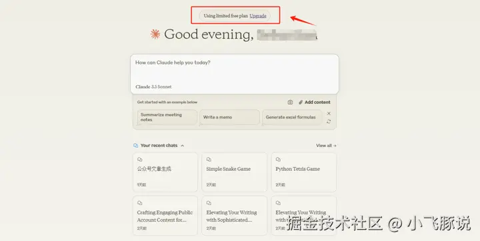The height and width of the screenshot is (241, 480).
Task: Choose the Generate excel formulas example
Action: pos(292,117)
